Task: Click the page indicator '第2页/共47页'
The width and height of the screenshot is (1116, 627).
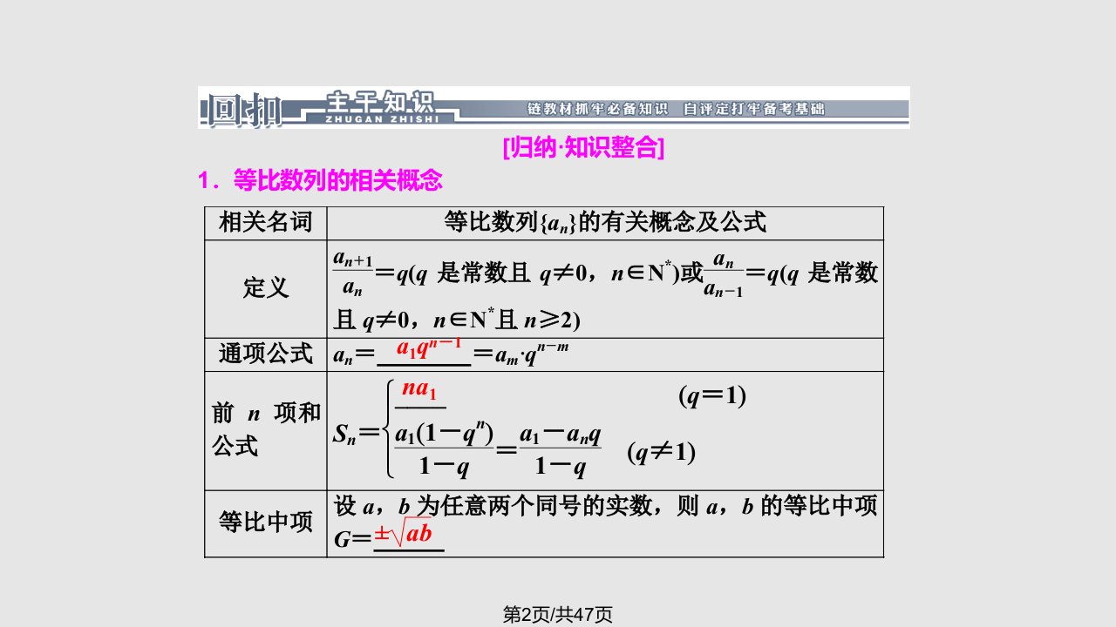Action: click(558, 614)
